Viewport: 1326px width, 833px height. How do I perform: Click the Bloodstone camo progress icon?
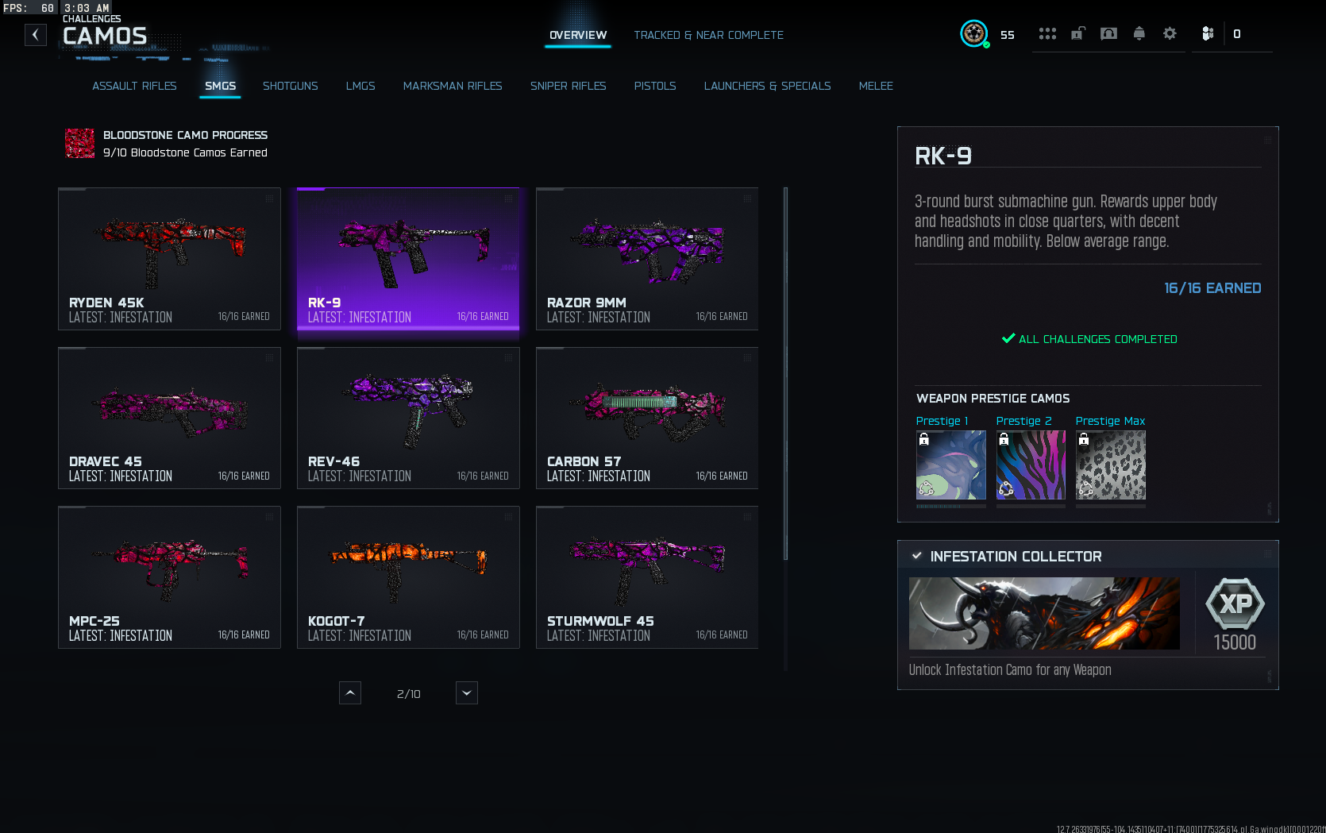click(79, 144)
